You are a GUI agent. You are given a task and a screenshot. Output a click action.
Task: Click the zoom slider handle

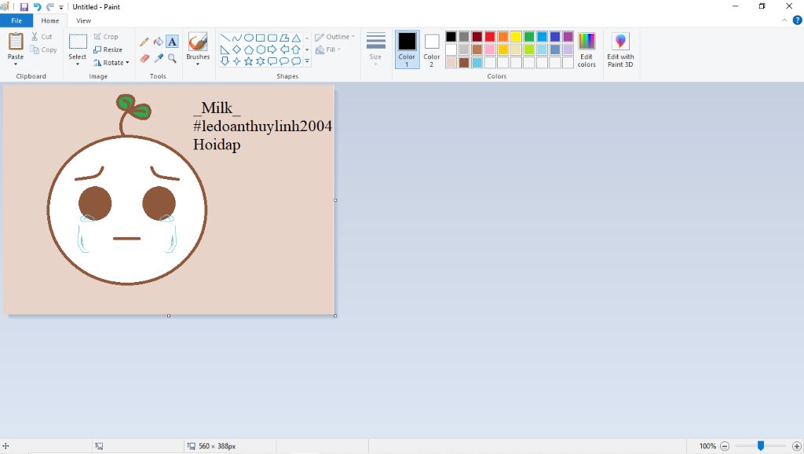click(x=761, y=446)
